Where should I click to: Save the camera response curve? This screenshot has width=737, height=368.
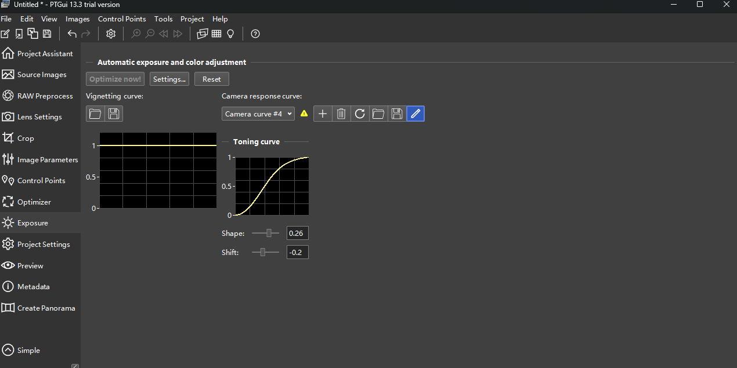(x=397, y=114)
